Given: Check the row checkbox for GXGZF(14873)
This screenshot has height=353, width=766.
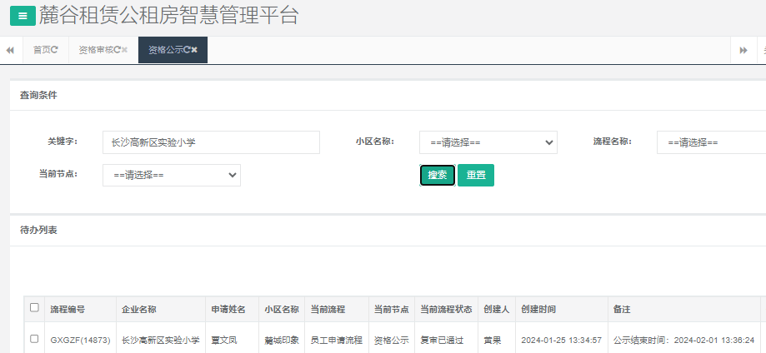Looking at the screenshot, I should point(34,339).
